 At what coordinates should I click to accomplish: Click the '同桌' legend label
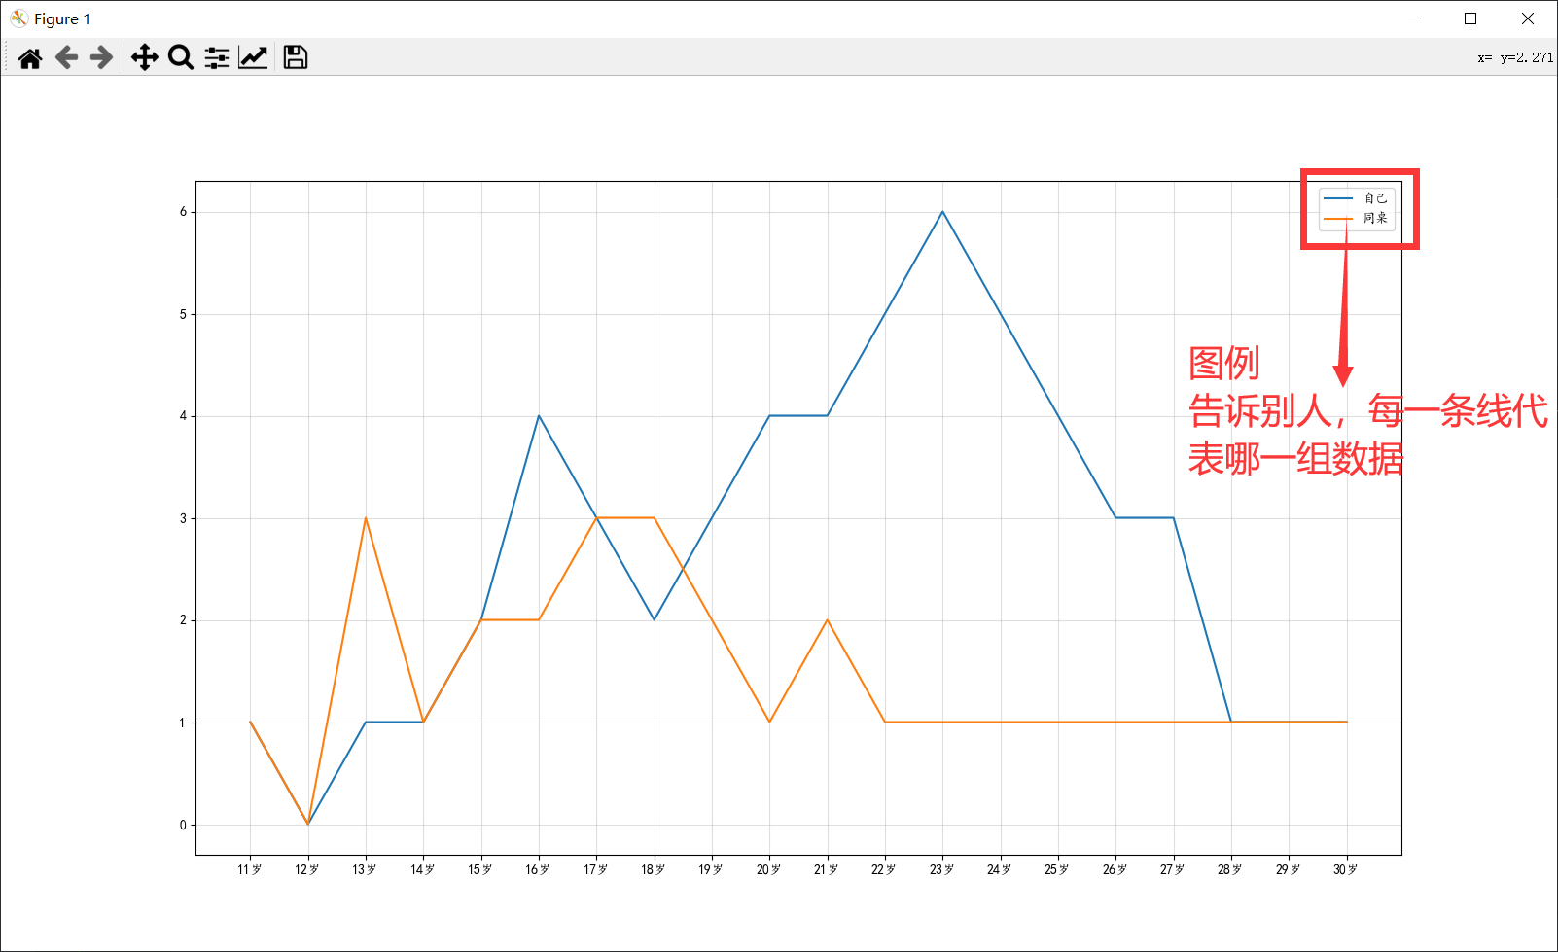tap(1375, 218)
